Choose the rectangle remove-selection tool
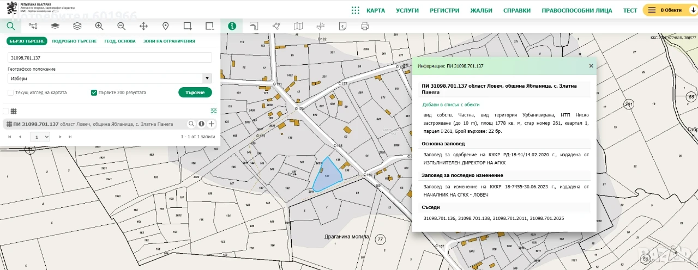Viewport: 698px width, 270px height. [209, 26]
